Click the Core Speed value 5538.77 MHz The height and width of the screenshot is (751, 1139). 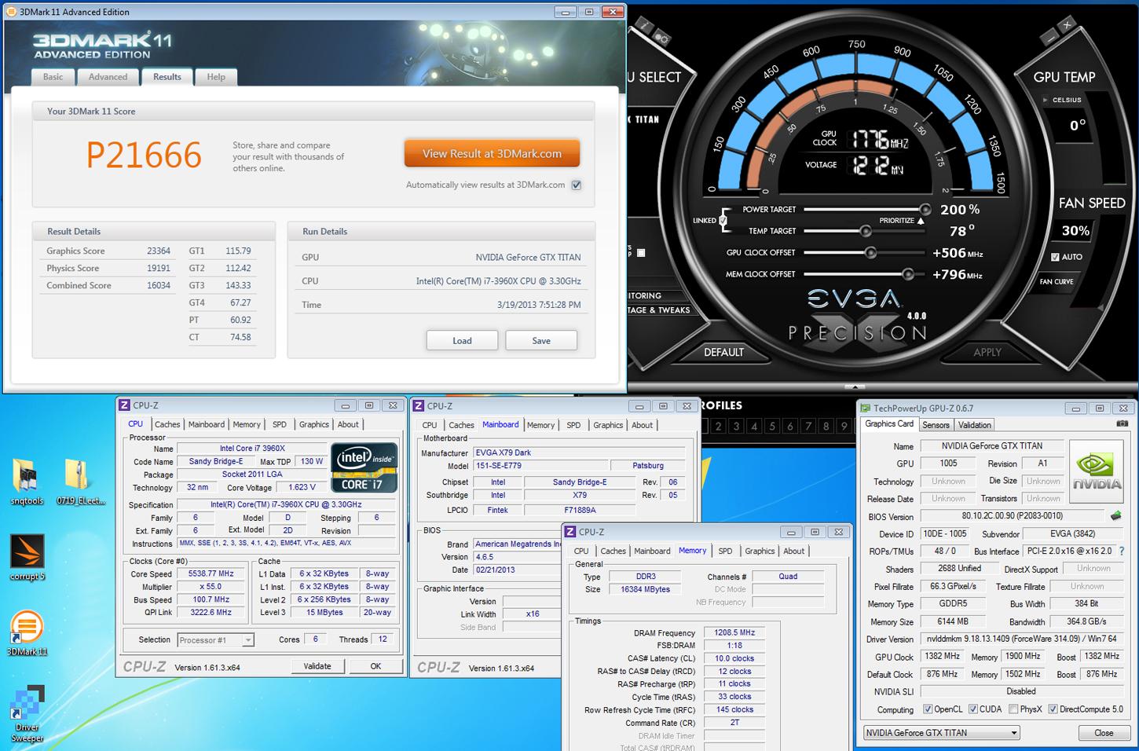click(x=211, y=573)
